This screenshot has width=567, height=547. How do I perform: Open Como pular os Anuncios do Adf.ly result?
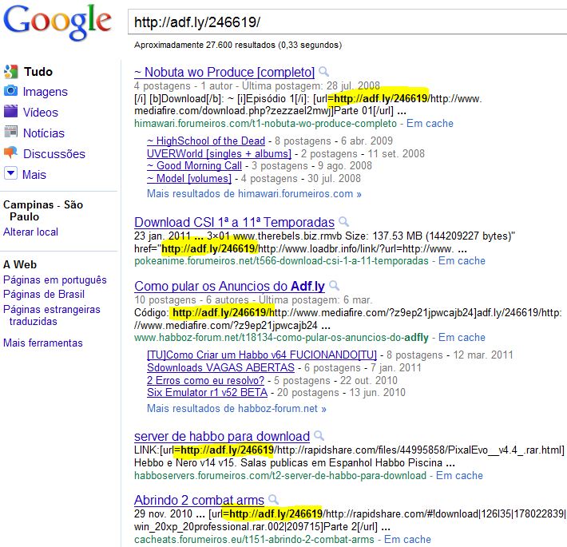[x=229, y=287]
